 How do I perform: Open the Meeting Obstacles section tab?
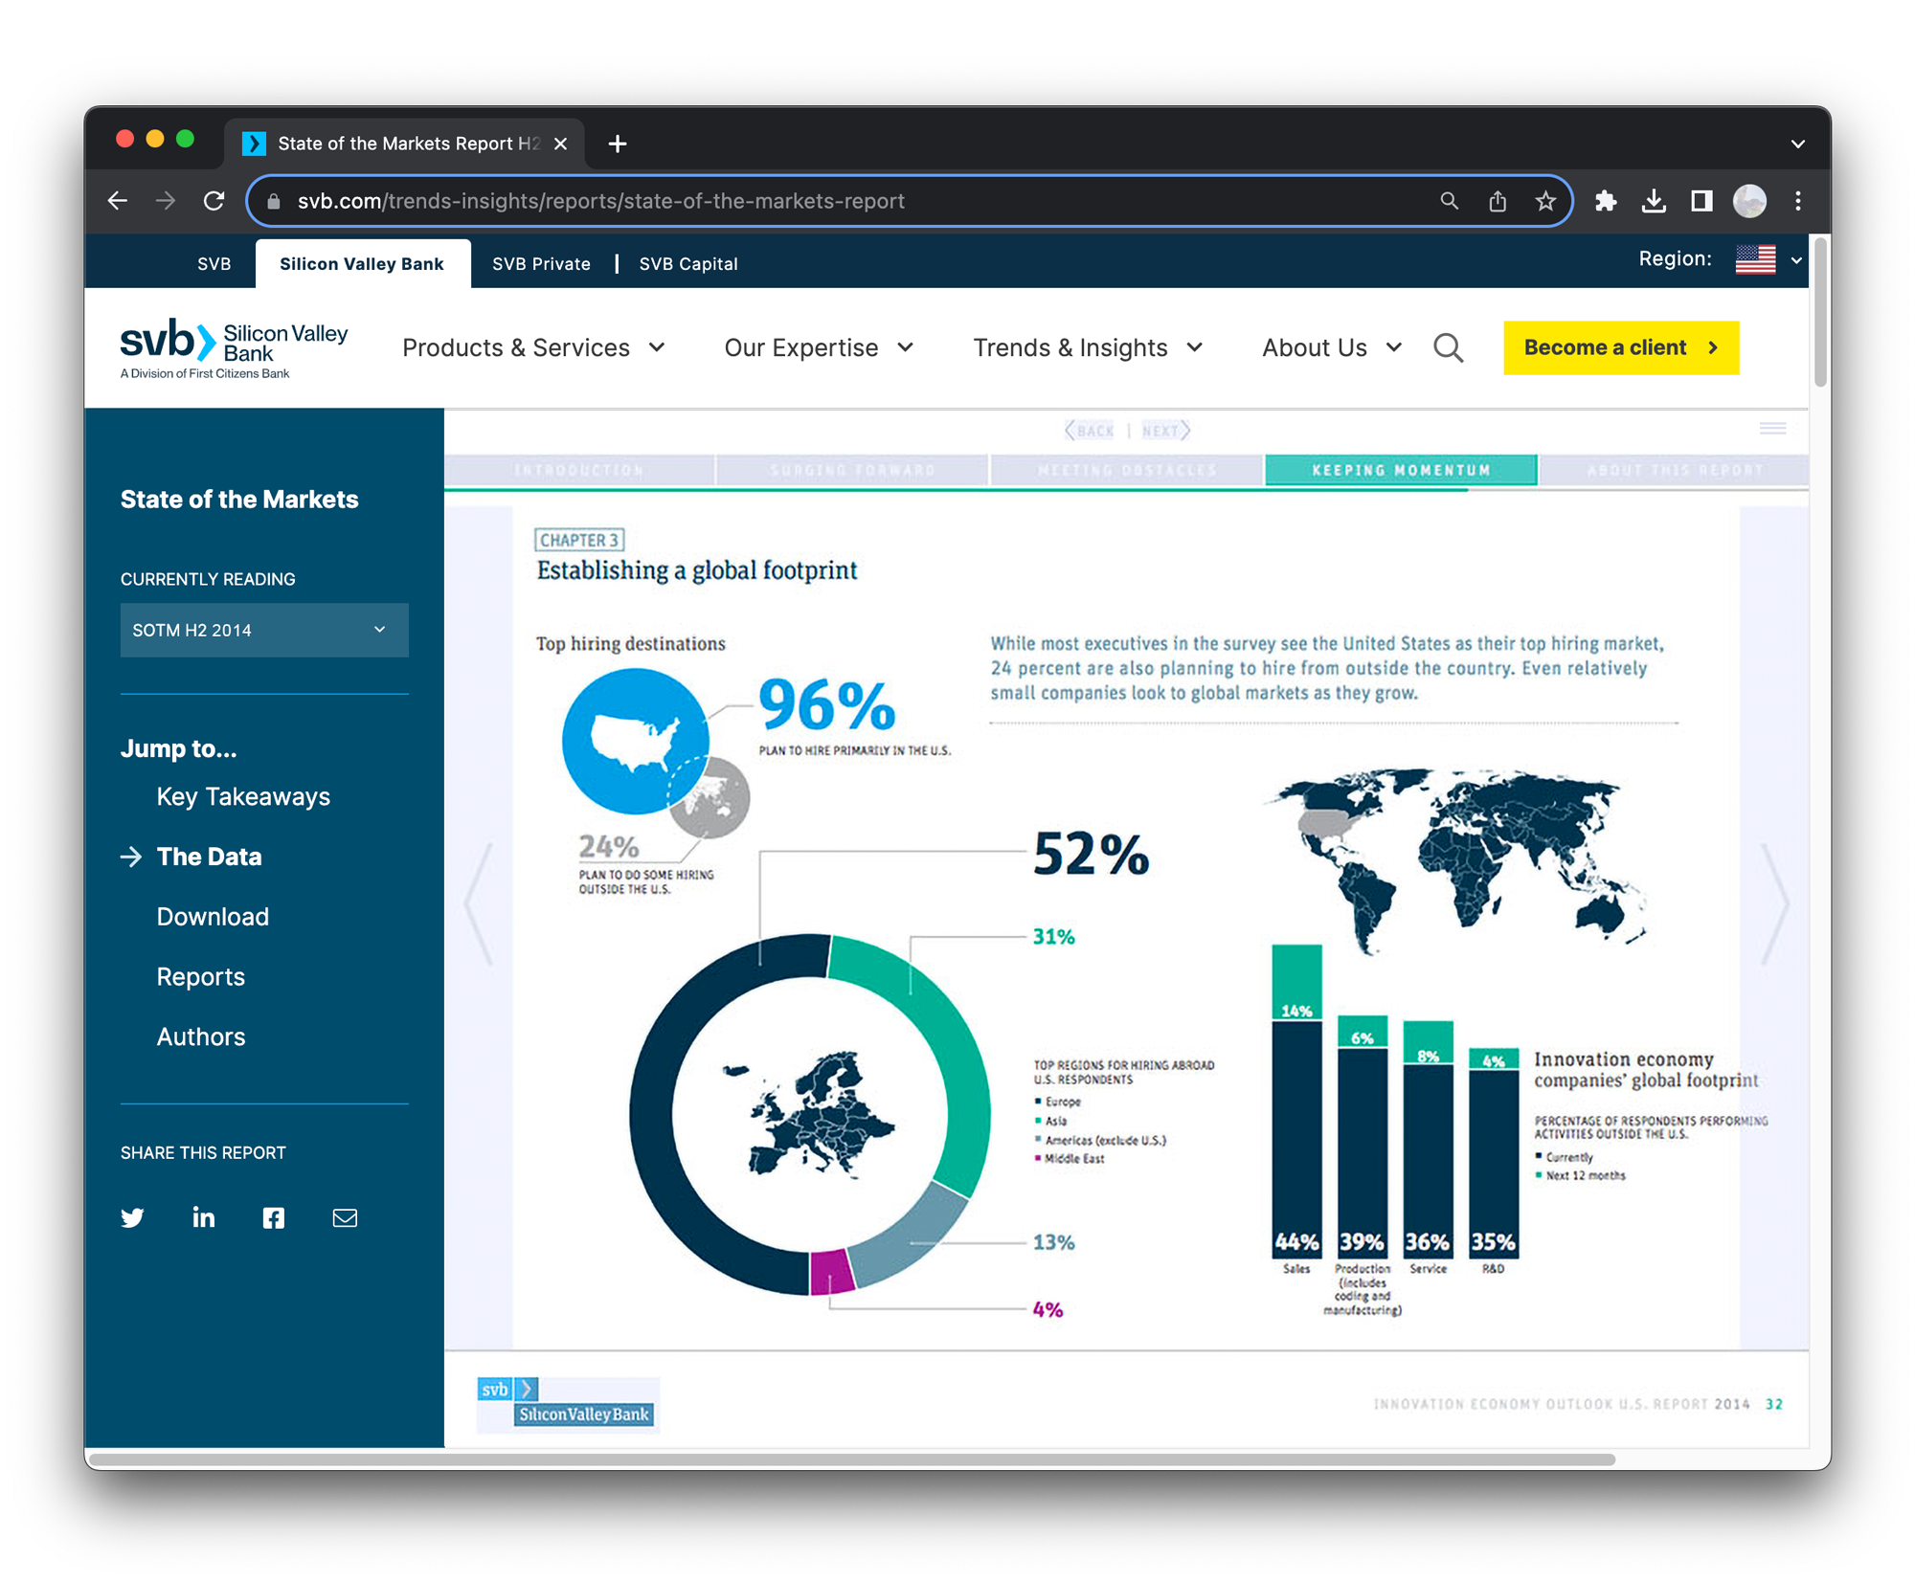(x=1127, y=470)
